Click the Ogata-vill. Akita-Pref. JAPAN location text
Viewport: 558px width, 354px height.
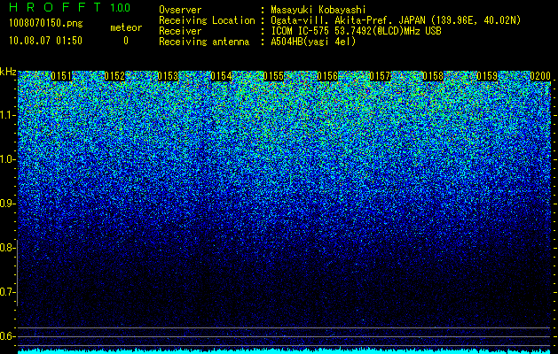(x=396, y=20)
